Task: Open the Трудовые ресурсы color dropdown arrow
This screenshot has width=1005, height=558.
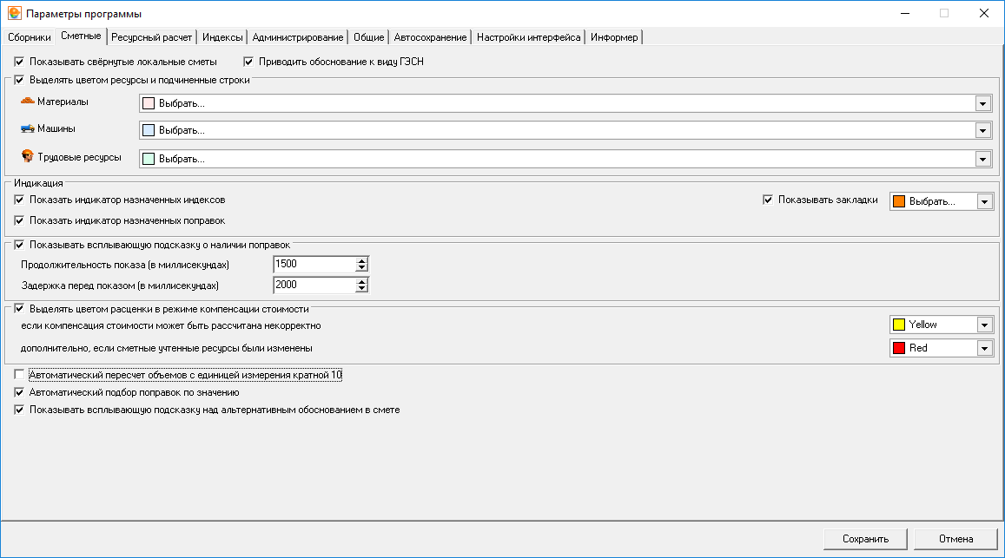Action: 983,159
